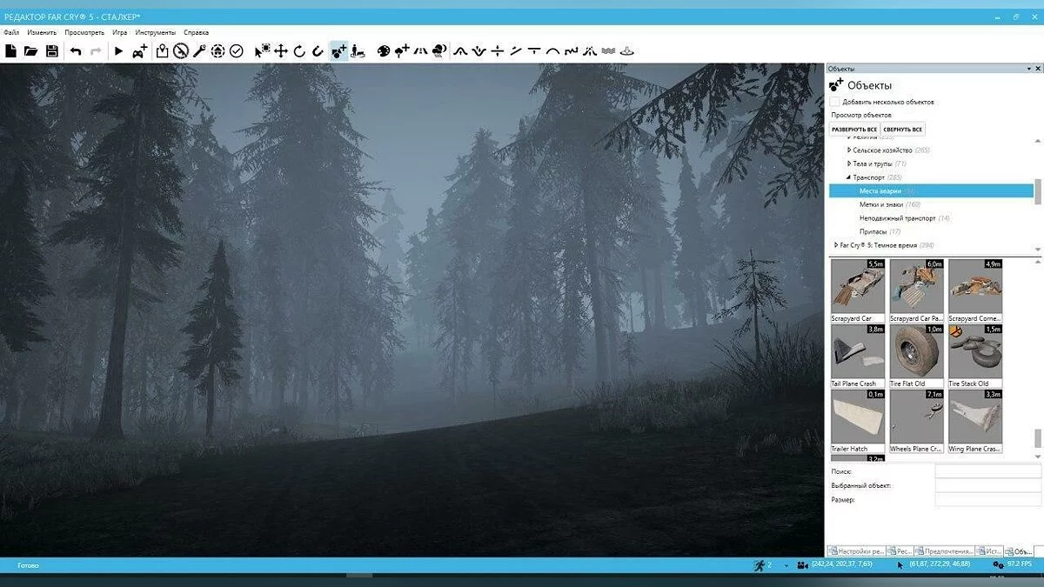
Task: Click the paint palette texture tool
Action: [x=384, y=51]
